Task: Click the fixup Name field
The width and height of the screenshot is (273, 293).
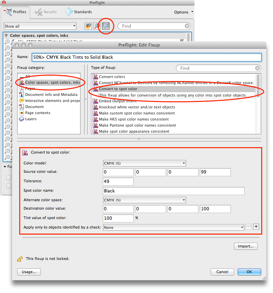Action: click(147, 57)
